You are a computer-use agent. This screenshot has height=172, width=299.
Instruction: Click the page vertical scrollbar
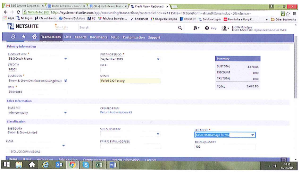click(296, 67)
